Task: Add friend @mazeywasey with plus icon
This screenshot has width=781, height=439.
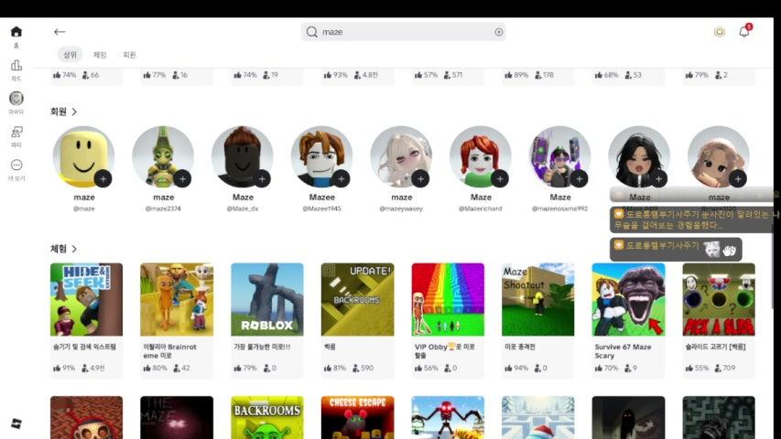Action: click(x=420, y=178)
